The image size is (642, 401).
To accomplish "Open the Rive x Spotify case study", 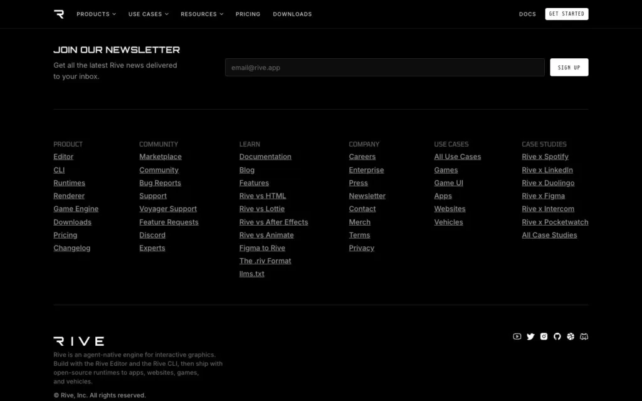I will [545, 157].
